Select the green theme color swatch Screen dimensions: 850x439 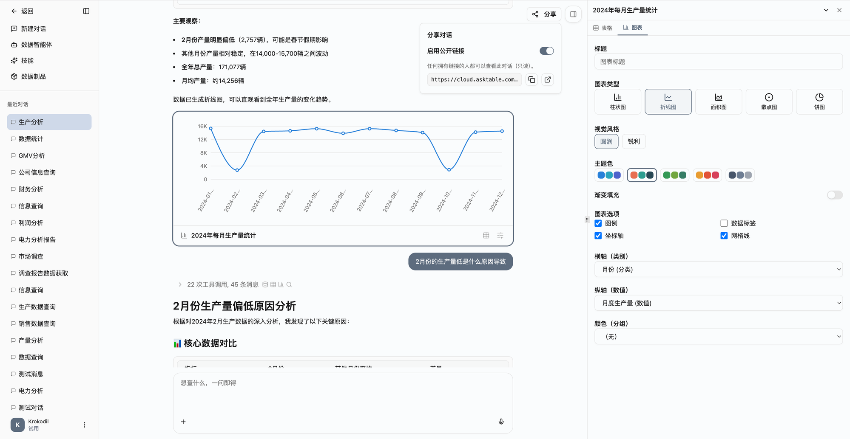[674, 174]
